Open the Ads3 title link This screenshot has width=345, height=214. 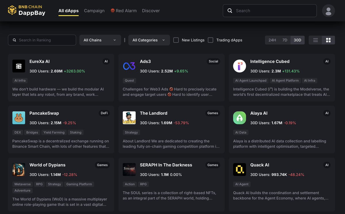pyautogui.click(x=145, y=61)
